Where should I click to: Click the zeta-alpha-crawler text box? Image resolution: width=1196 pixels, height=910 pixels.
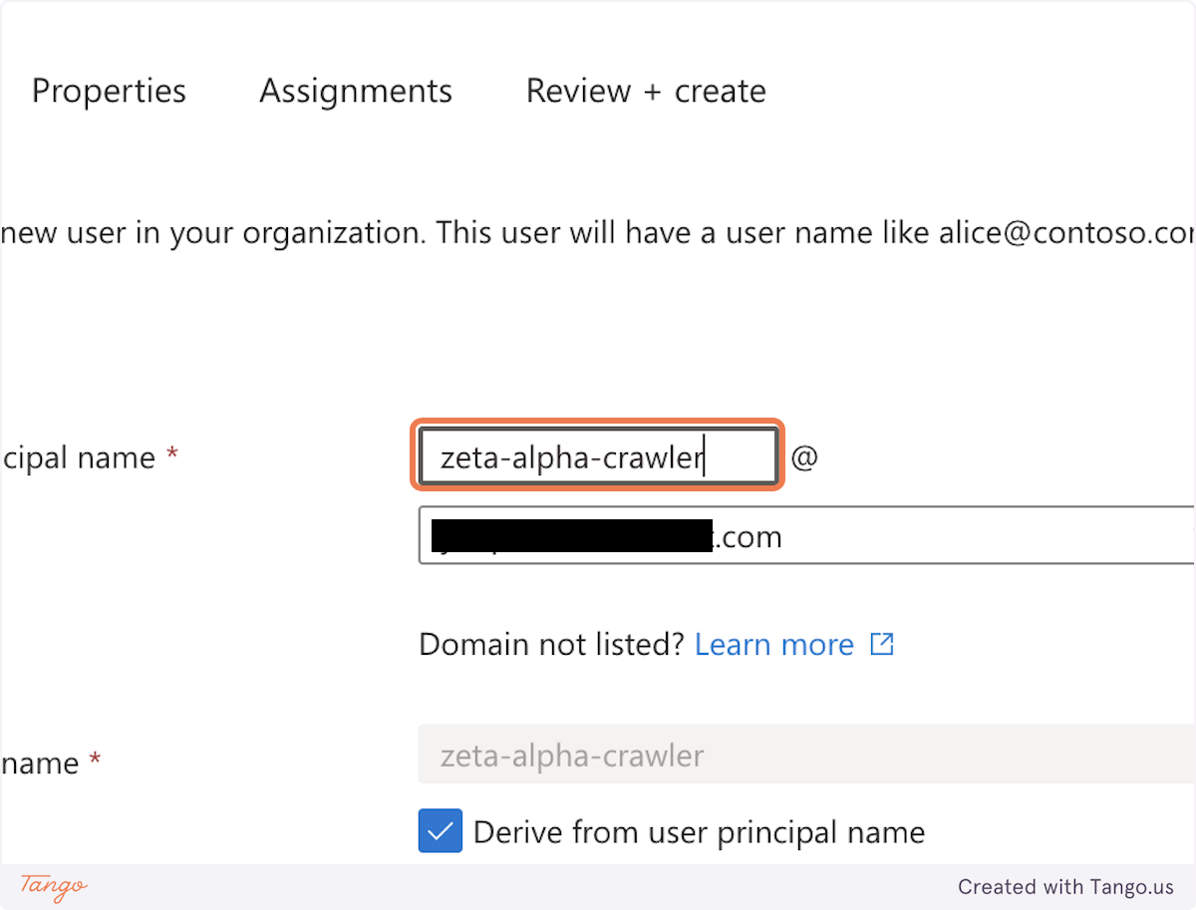pos(596,455)
